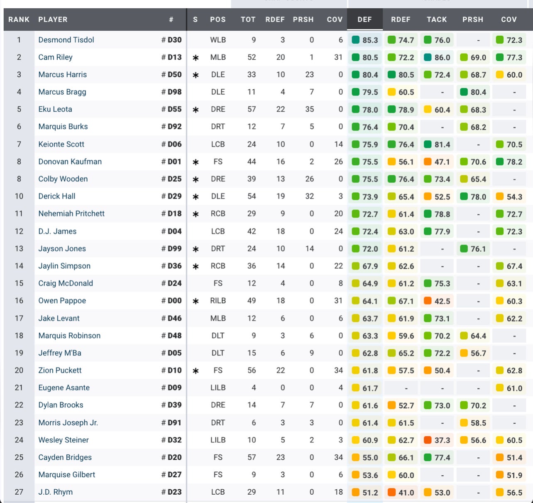Select Zion Puckett's starter asterisk icon
533x503 pixels.
[x=196, y=371]
